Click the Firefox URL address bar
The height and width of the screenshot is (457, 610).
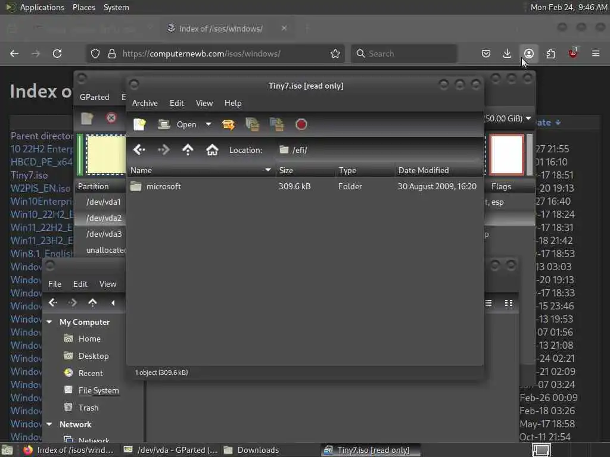[215, 54]
